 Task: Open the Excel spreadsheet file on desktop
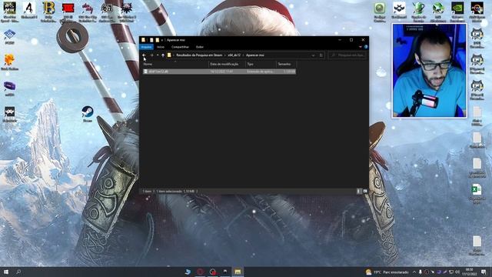coord(477,193)
